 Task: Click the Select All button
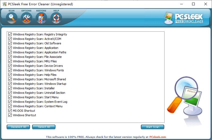coord(44,127)
